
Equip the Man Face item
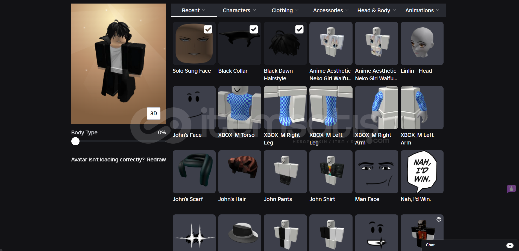tap(377, 172)
